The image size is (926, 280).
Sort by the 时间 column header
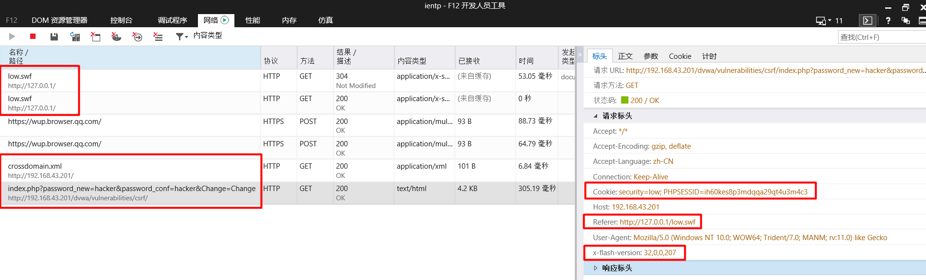point(526,61)
